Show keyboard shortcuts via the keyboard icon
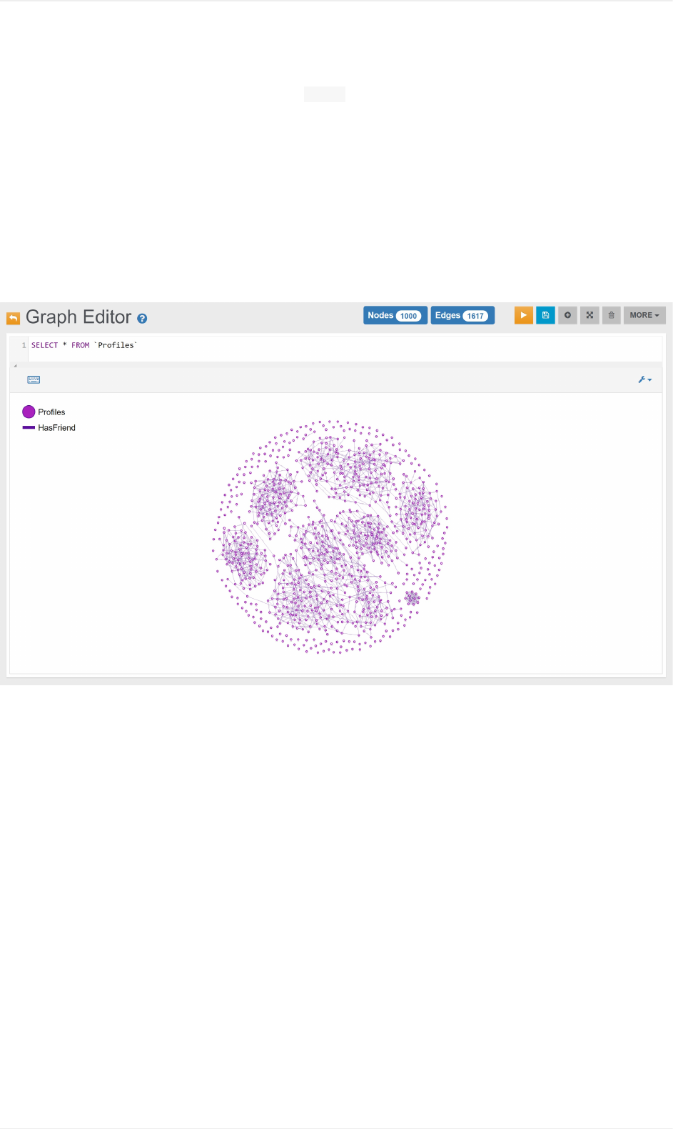 (x=34, y=379)
